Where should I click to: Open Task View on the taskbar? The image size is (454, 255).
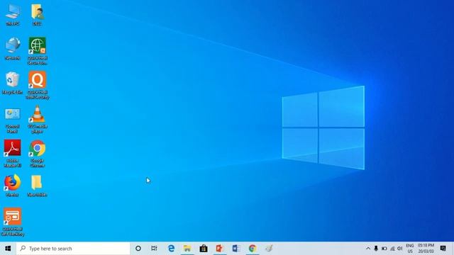pos(154,249)
